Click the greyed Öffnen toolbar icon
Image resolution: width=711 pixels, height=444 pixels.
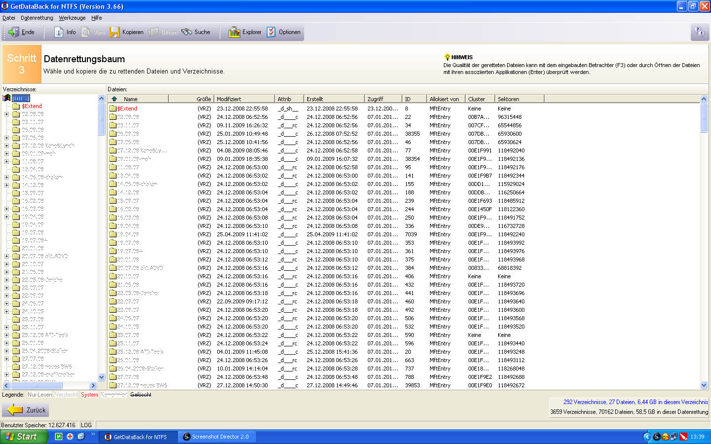[x=153, y=32]
